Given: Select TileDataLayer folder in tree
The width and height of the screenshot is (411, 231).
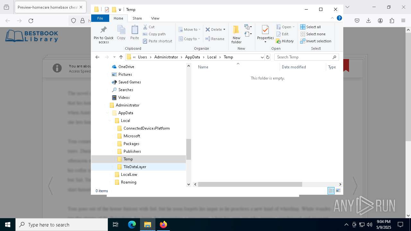Looking at the screenshot, I should point(135,167).
